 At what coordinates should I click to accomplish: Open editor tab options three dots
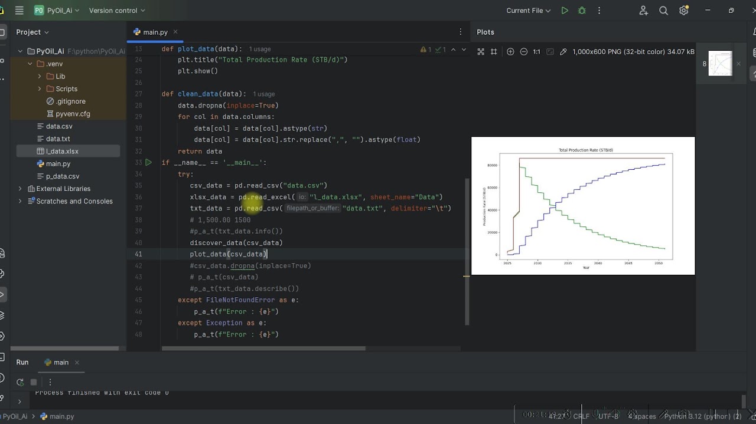click(x=461, y=32)
